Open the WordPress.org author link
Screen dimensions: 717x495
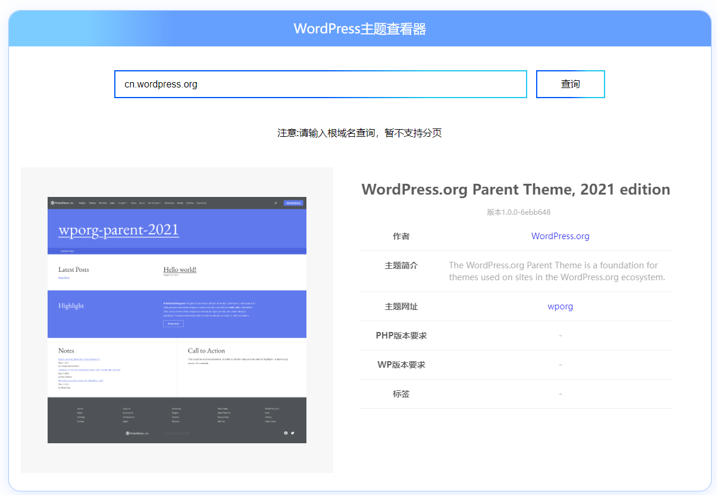[560, 236]
